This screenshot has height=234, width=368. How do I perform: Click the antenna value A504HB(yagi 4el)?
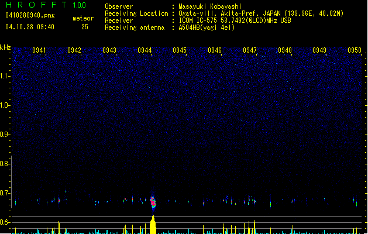207,27
